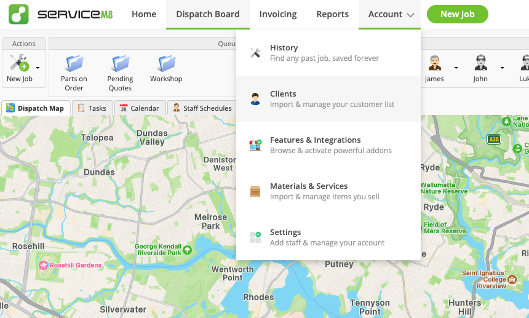Click the History crossed tools icon

pyautogui.click(x=255, y=53)
